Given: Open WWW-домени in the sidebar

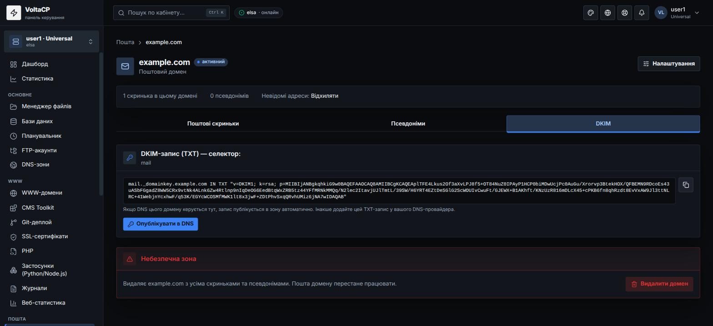Looking at the screenshot, I should pyautogui.click(x=42, y=193).
